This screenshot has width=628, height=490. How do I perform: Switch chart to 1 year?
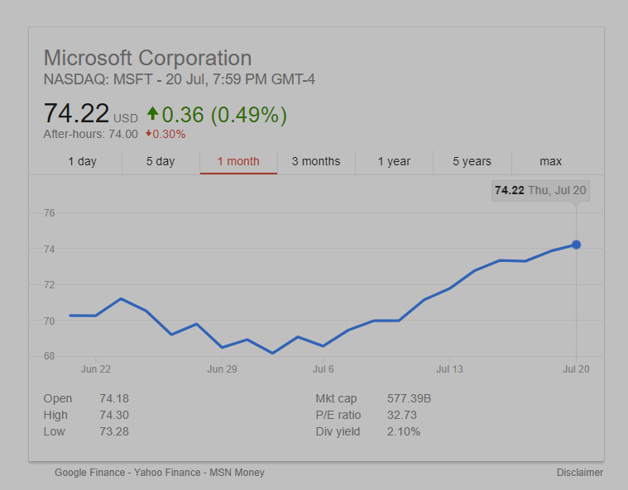click(x=394, y=161)
